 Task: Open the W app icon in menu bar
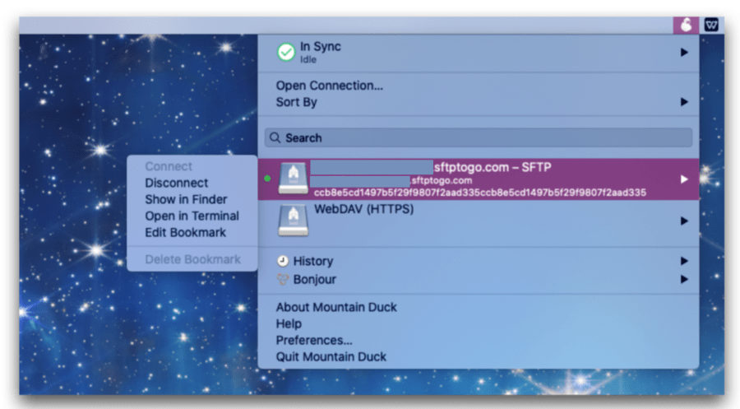pyautogui.click(x=711, y=25)
